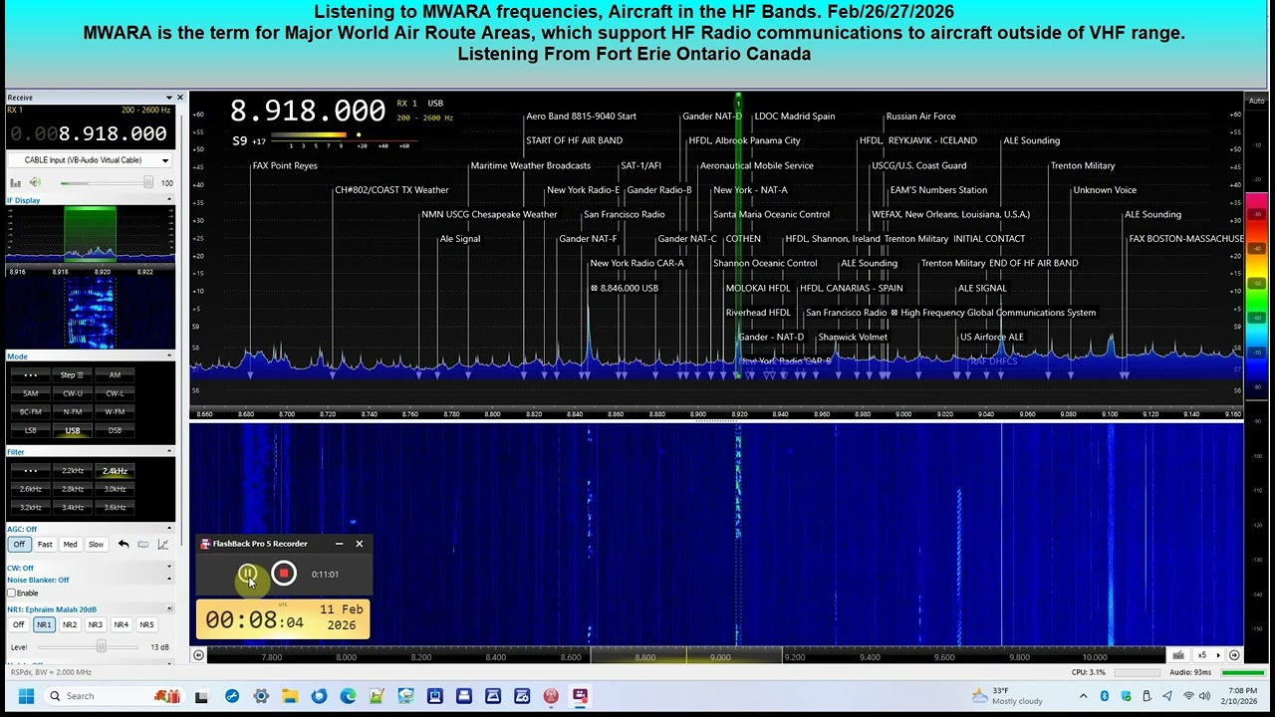Open the AGC graph icon

coord(163,545)
